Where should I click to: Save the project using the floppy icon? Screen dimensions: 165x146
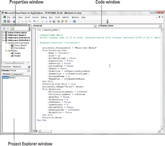point(14,22)
